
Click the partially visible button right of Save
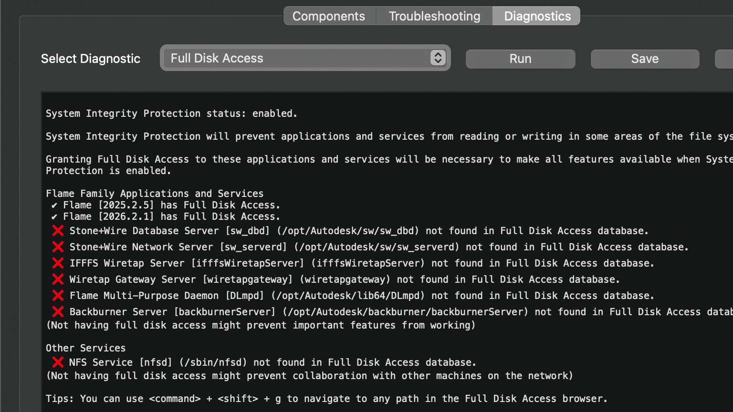[724, 59]
